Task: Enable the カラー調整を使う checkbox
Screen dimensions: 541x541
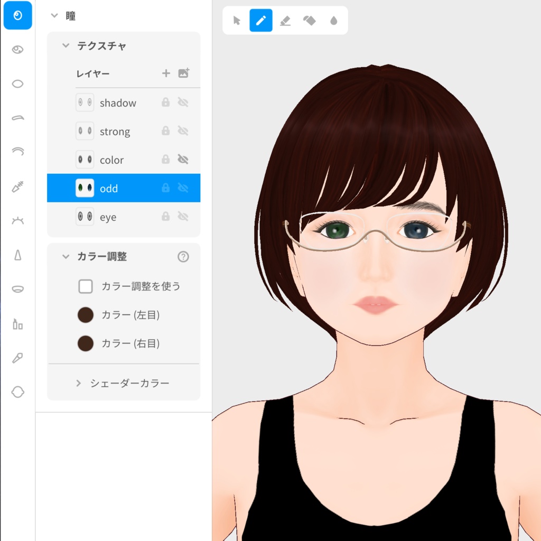Action: pos(85,286)
